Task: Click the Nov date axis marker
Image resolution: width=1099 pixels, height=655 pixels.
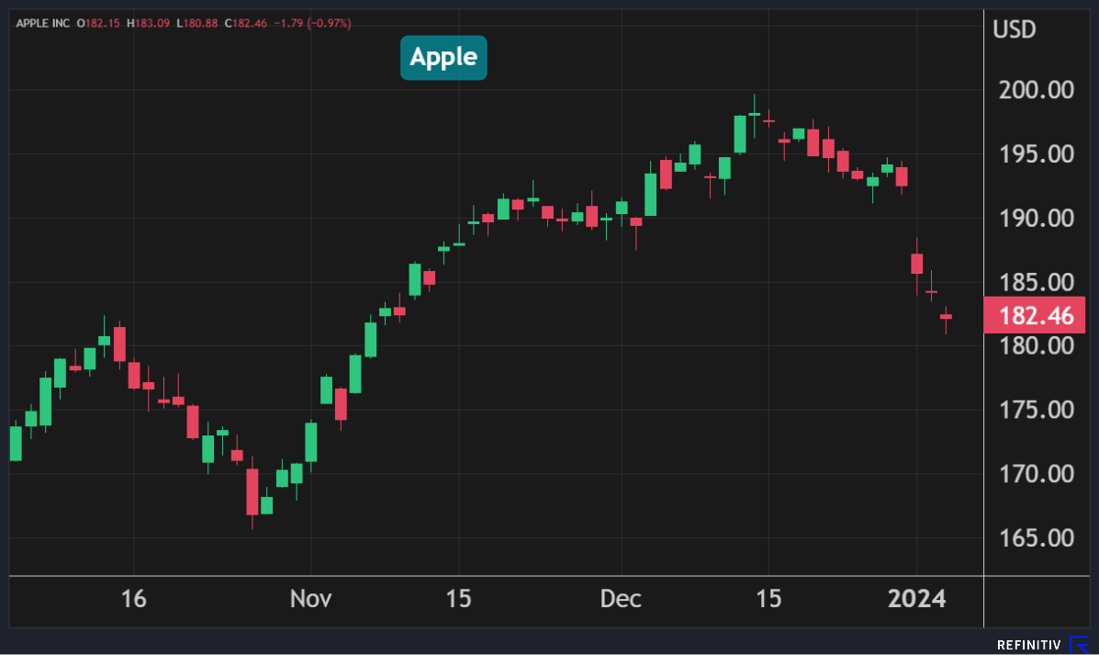Action: (310, 599)
